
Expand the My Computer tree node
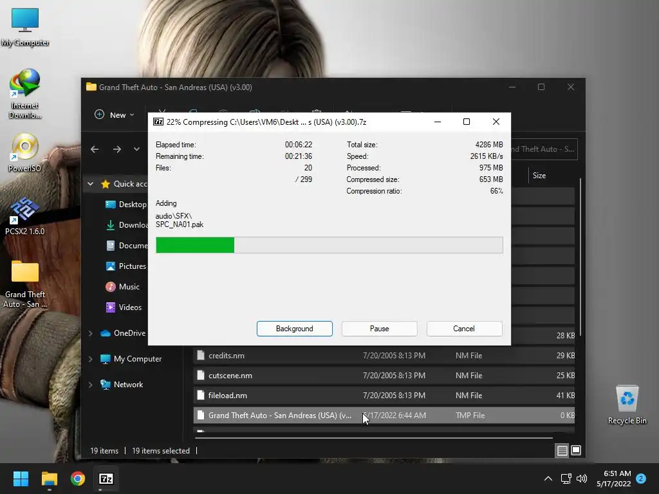(90, 359)
